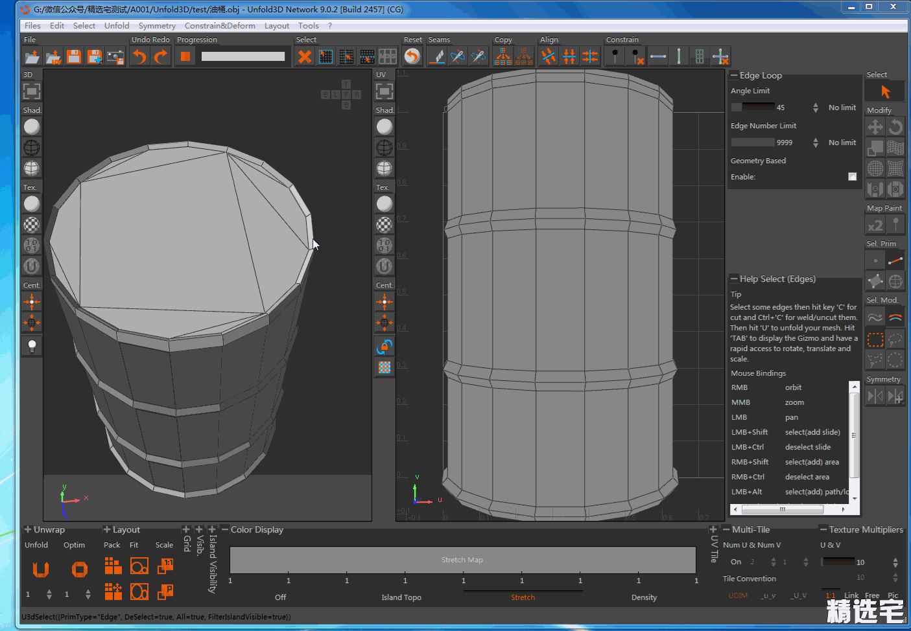Click the Free texture multiplier button
Screen dimensions: 911x631
tap(872, 595)
